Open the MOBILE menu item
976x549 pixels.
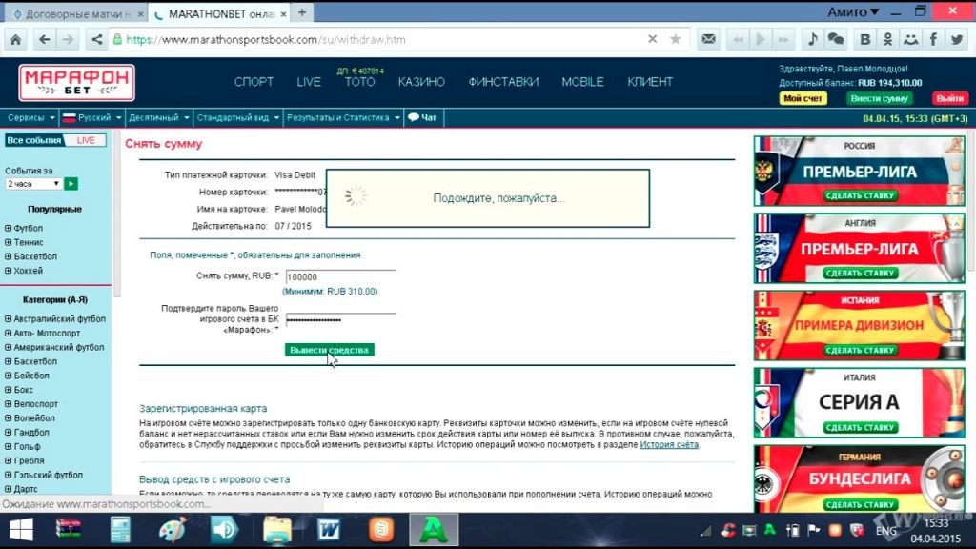pos(582,82)
